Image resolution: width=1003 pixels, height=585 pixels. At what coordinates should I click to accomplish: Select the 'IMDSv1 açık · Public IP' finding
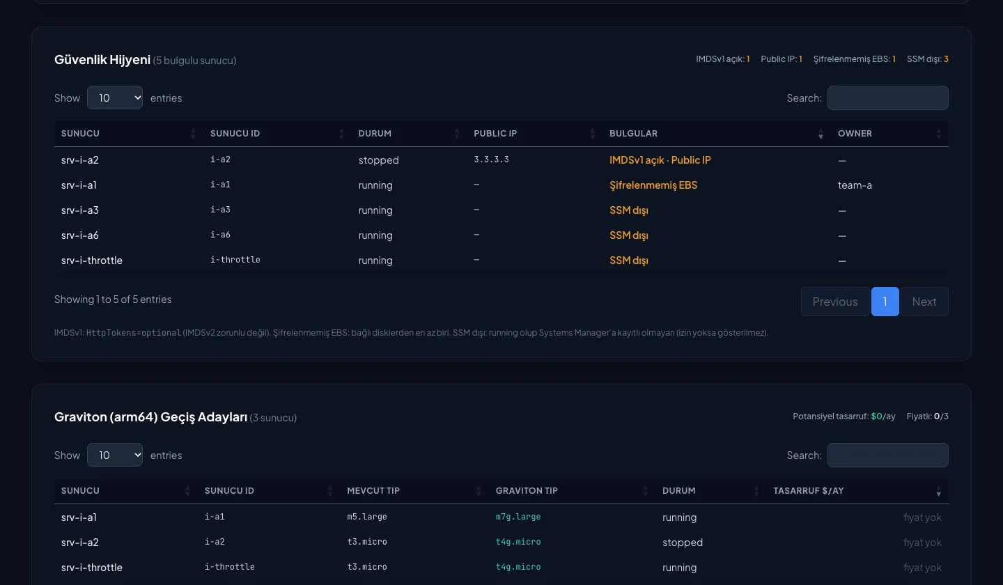(660, 160)
